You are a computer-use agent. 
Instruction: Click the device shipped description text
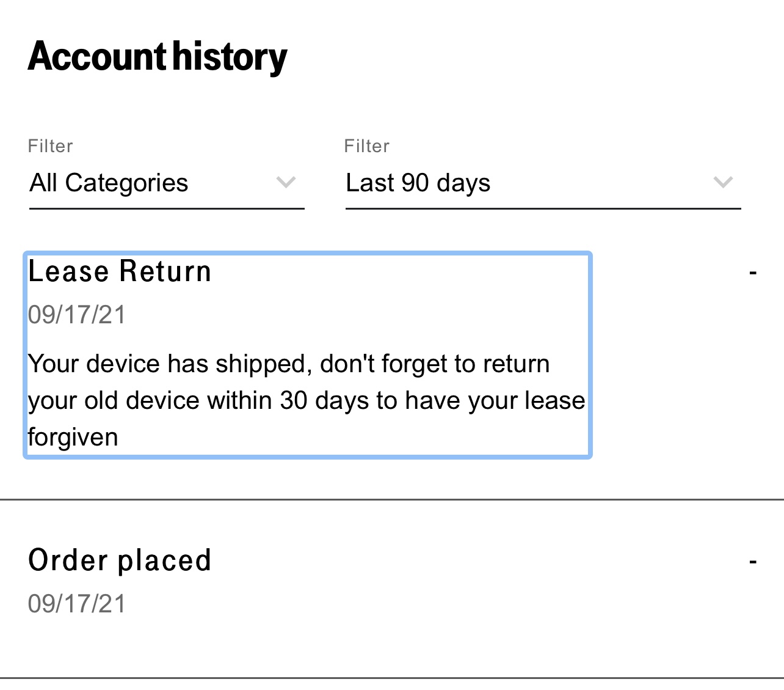coord(307,400)
